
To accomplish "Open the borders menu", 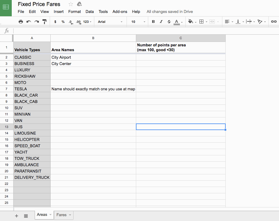I will (x=202, y=22).
